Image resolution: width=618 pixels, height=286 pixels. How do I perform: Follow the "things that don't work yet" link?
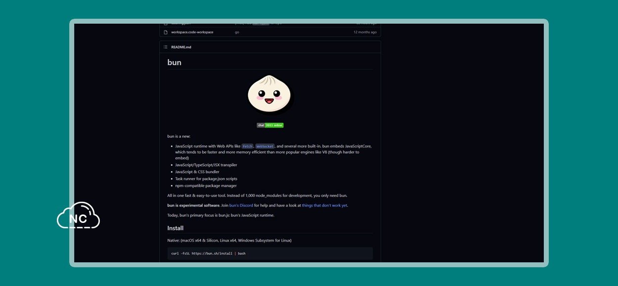[324, 205]
